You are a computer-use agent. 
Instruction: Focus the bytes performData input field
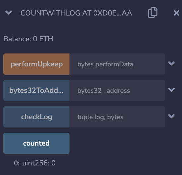117,64
